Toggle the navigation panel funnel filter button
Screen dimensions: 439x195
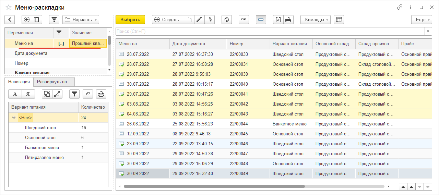point(74,94)
